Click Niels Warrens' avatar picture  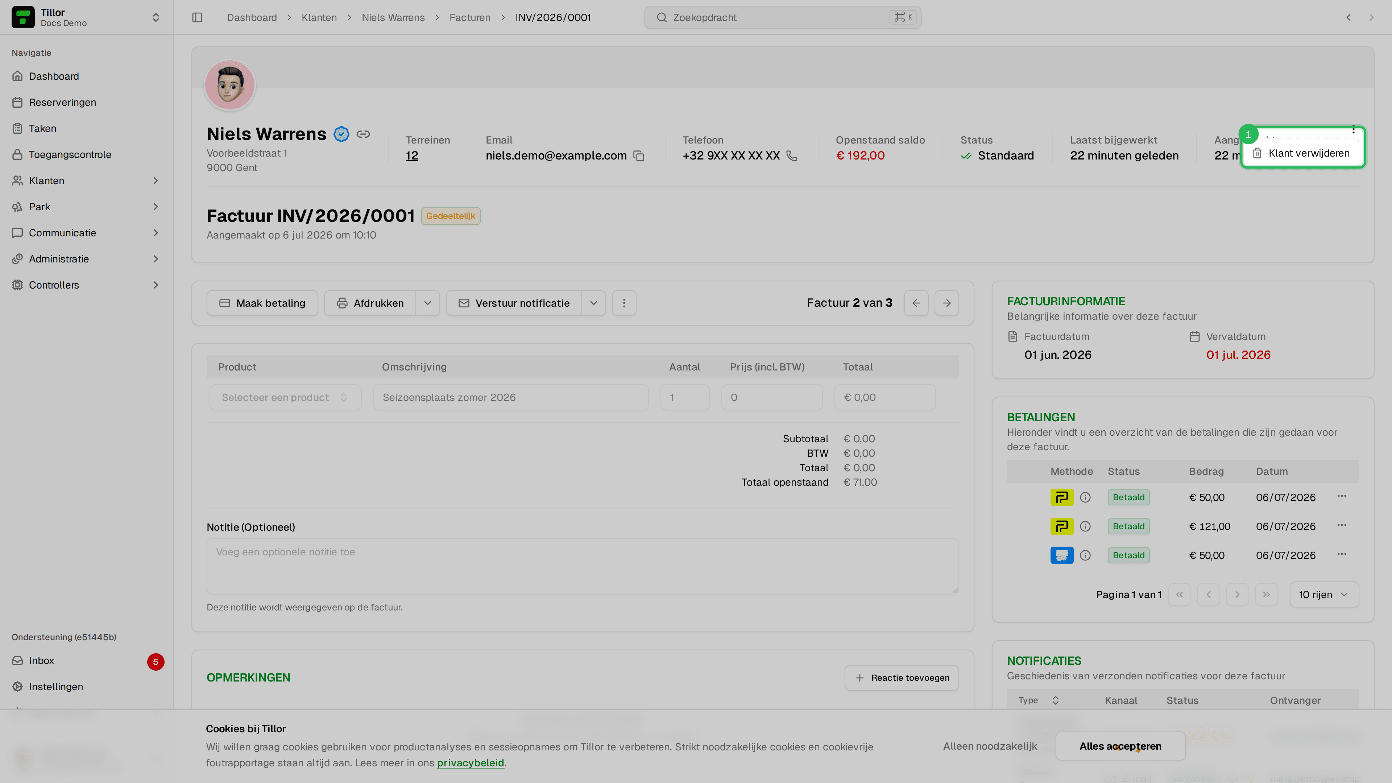point(230,86)
